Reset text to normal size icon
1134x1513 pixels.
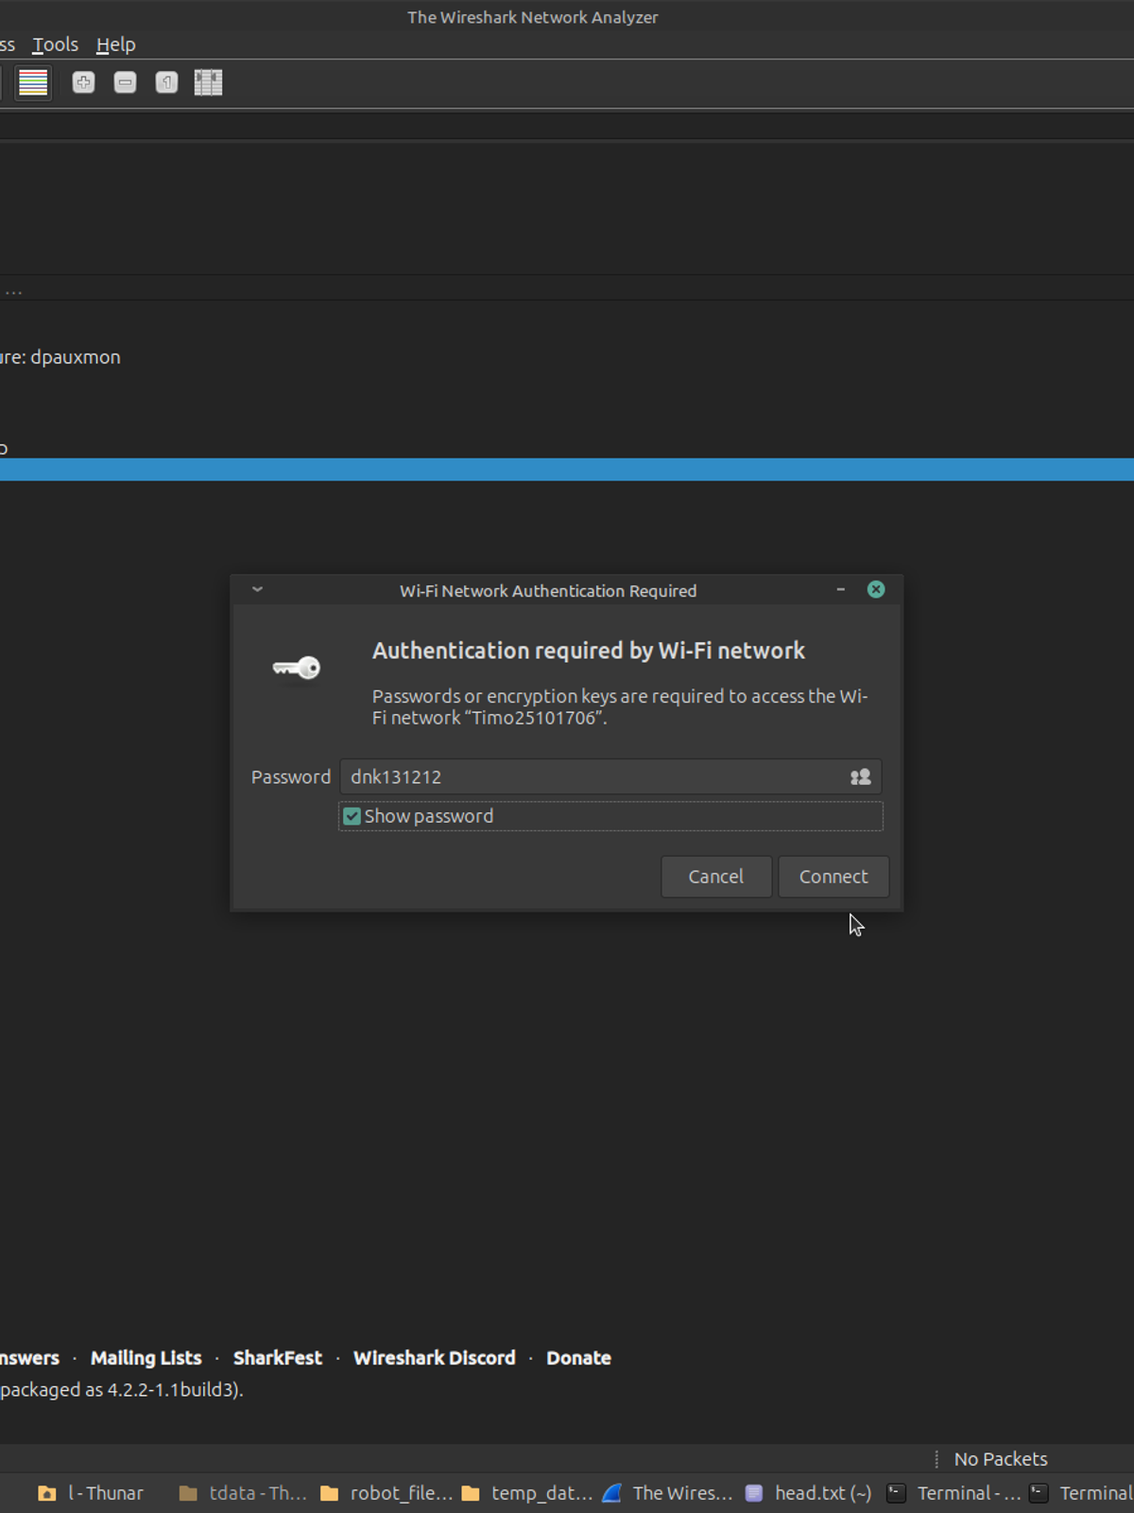(x=166, y=82)
